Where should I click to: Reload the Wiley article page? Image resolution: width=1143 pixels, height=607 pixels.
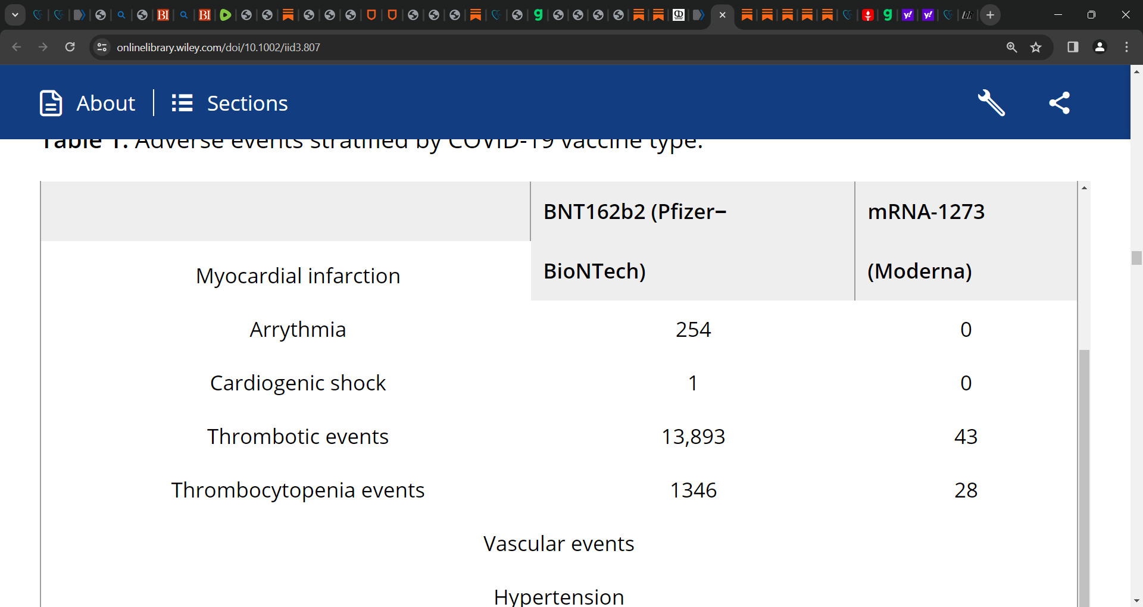point(70,47)
